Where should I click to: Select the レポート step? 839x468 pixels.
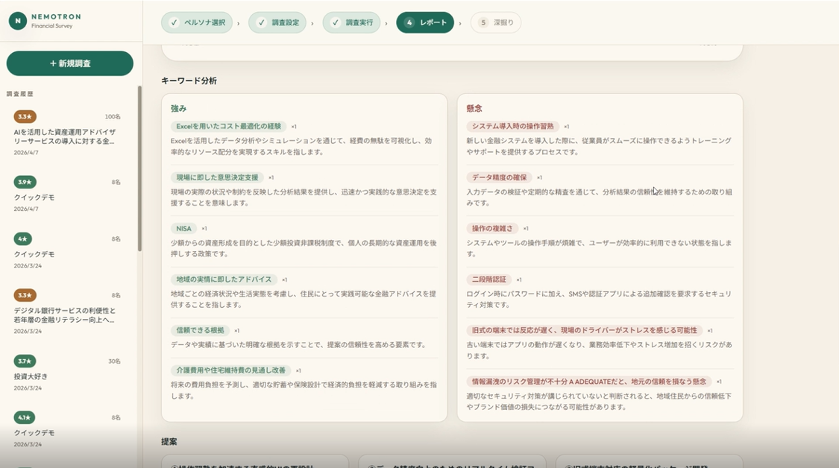click(x=425, y=22)
